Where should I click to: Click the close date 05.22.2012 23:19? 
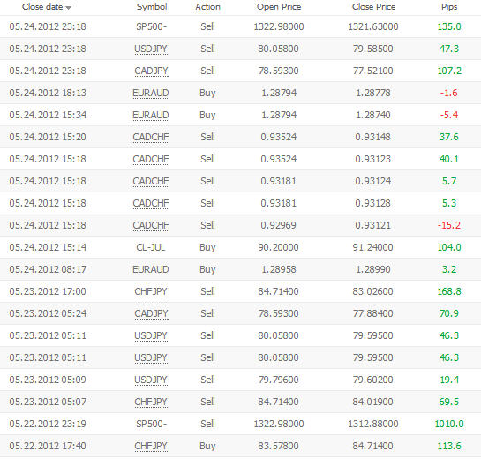tap(48, 424)
